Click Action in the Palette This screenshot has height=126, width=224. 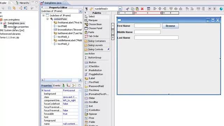[90, 54]
